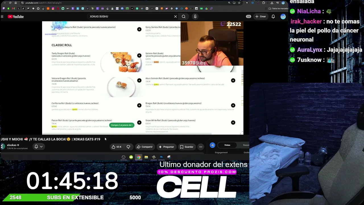
Task: Select the CLASSIC ROLL section heading
Action: [x=62, y=45]
